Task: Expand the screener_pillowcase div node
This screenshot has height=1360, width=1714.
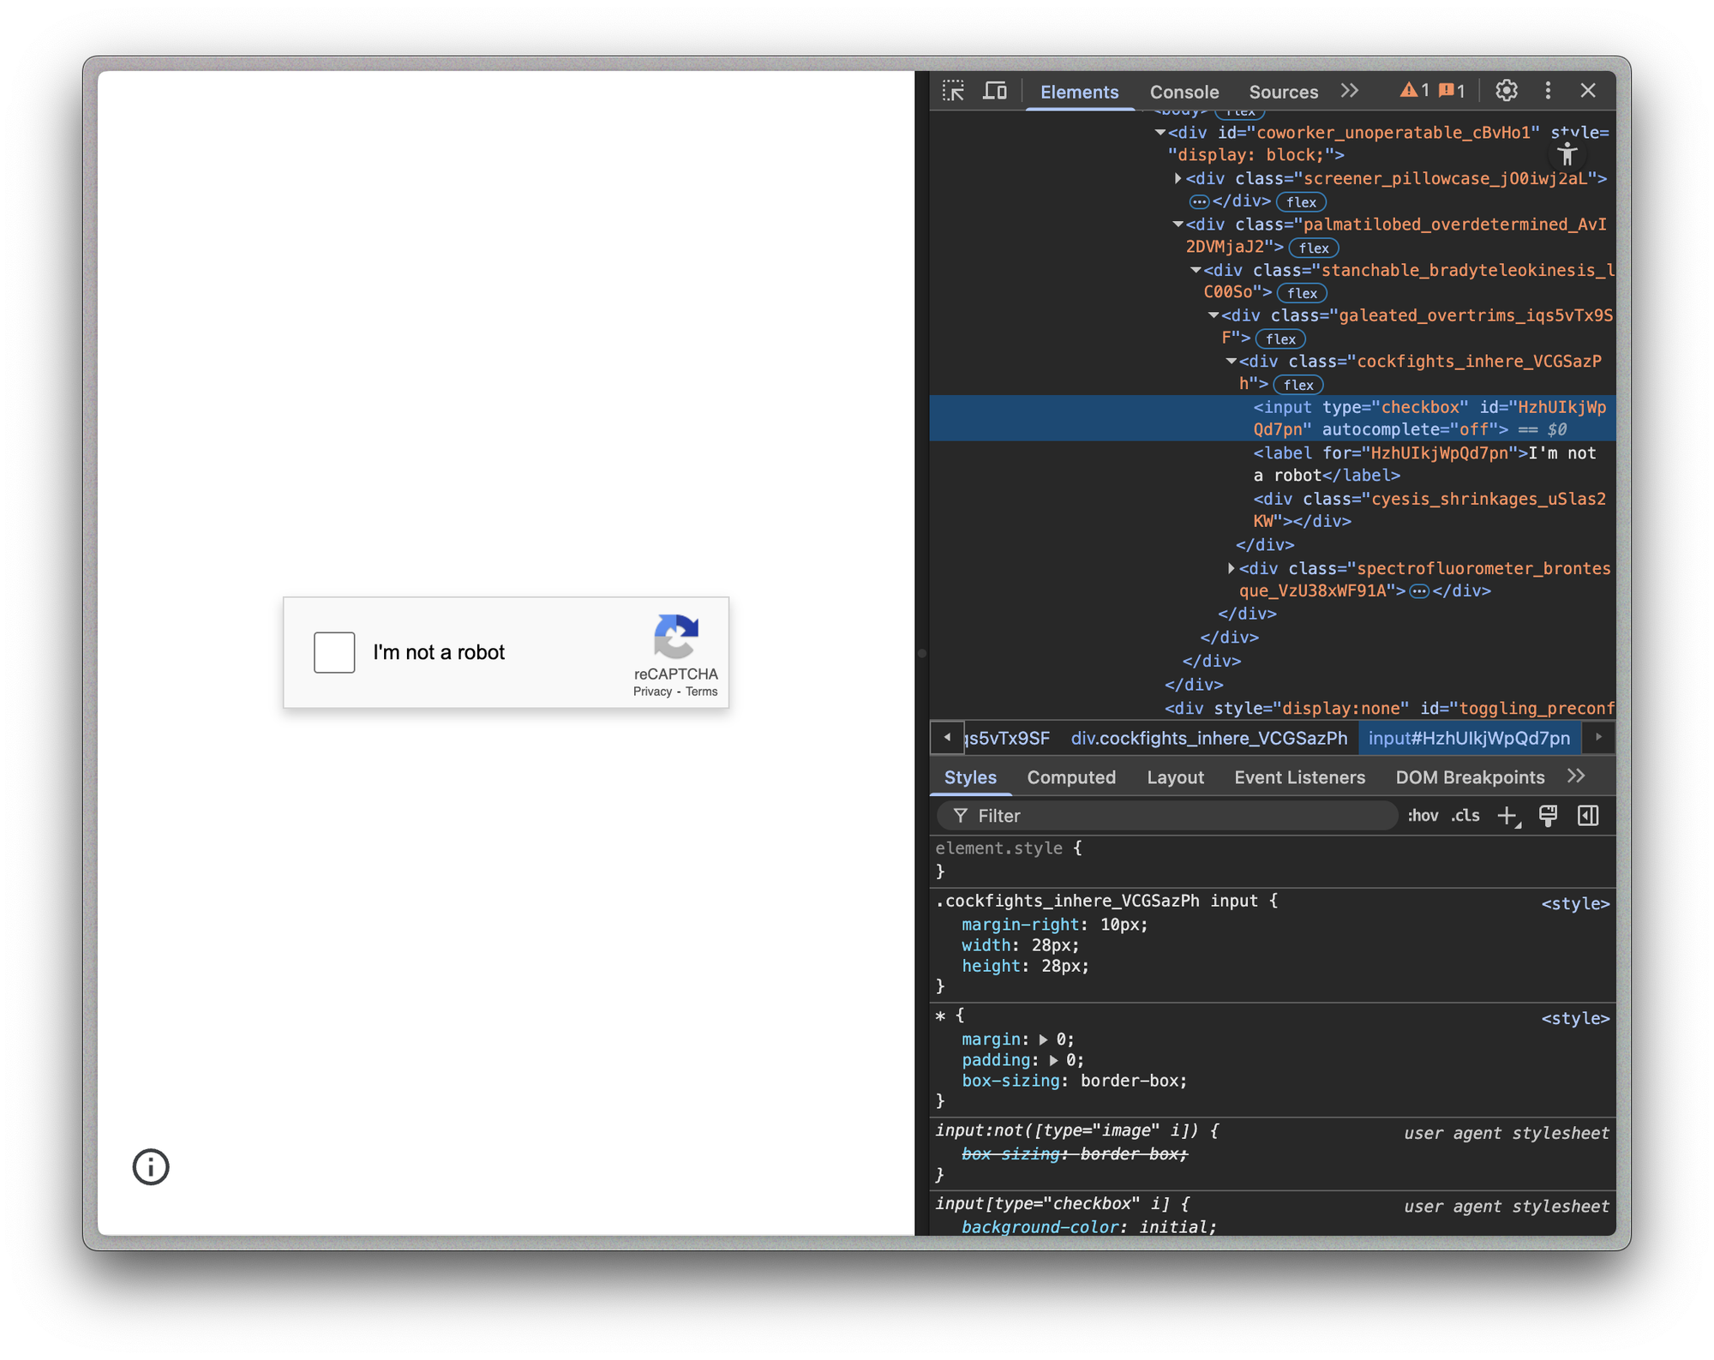Action: tap(1178, 178)
